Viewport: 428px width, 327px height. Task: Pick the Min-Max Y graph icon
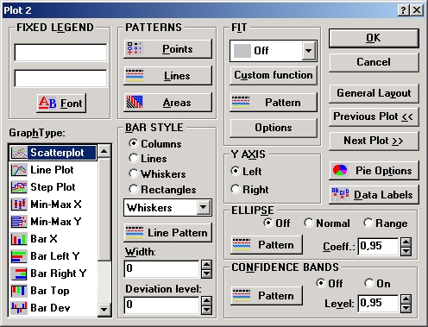coord(19,222)
